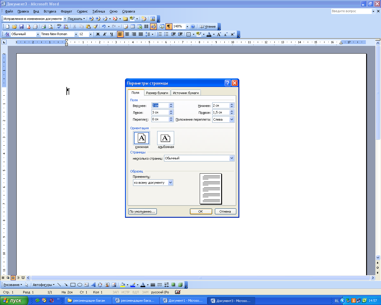Click OK in Параметры страницы dialog
The image size is (381, 305).
pyautogui.click(x=201, y=211)
